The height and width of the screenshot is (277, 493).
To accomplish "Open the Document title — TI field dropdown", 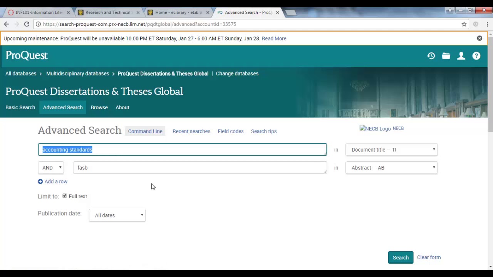I will pos(391,150).
